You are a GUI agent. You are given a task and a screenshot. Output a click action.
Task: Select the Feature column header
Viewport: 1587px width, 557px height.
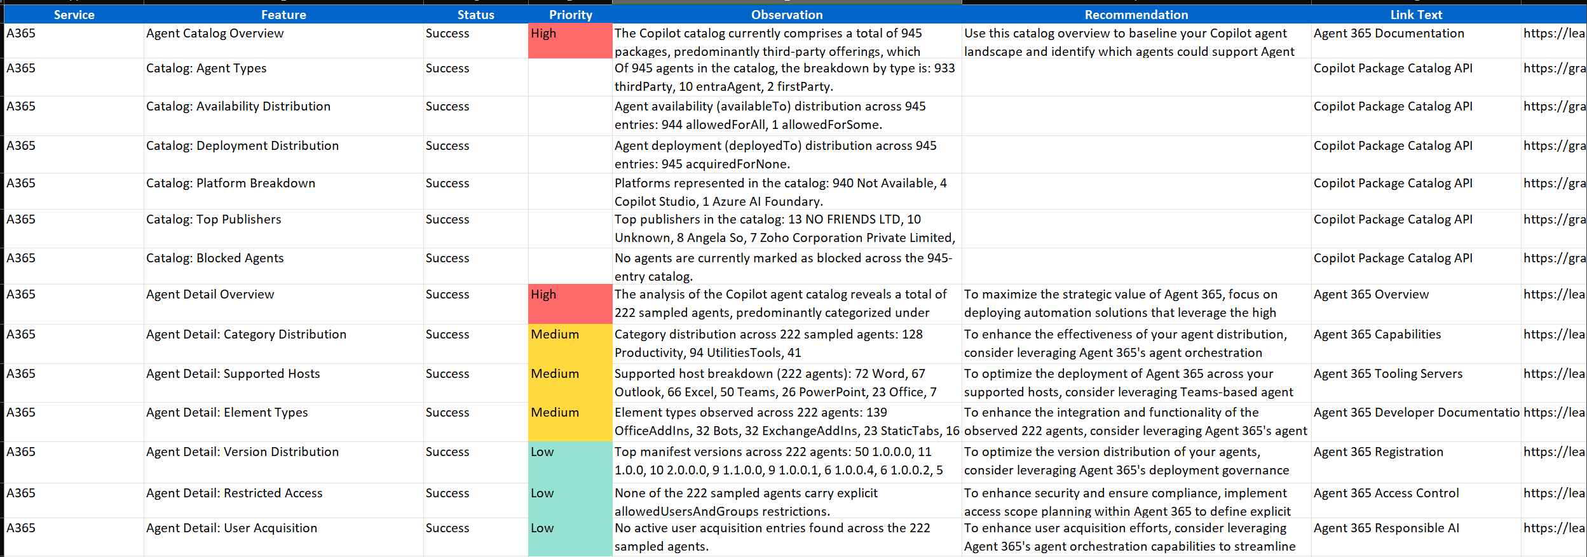(283, 15)
